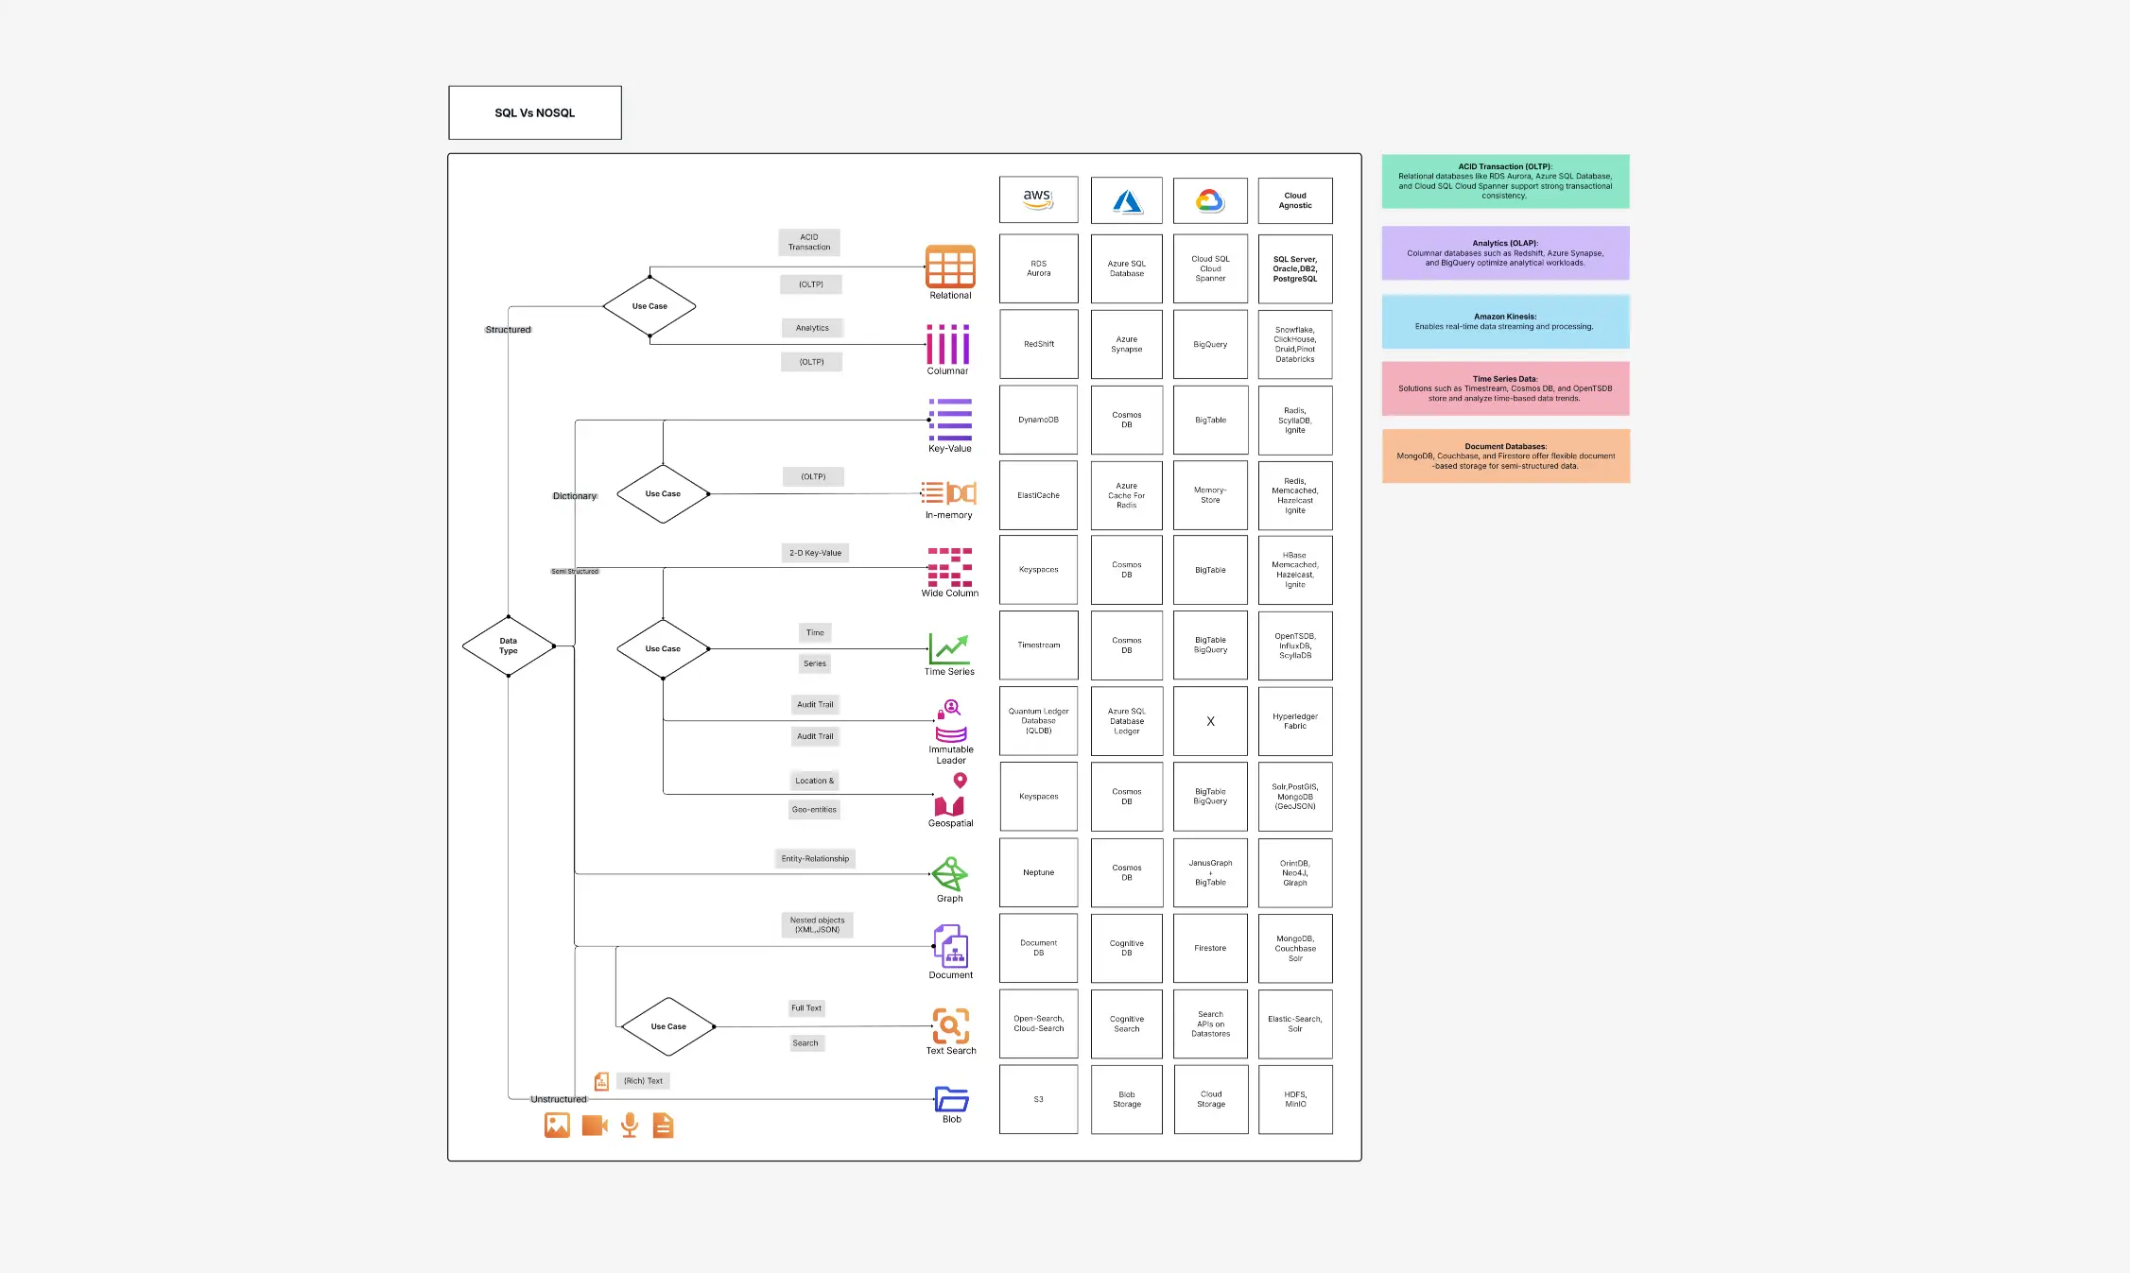Image resolution: width=2130 pixels, height=1273 pixels.
Task: Click the orange image file icon
Action: [557, 1125]
